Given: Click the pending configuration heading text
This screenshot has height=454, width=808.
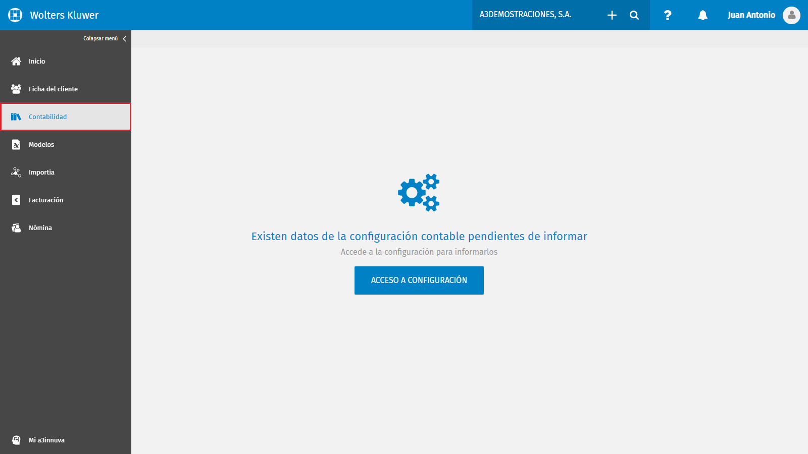Looking at the screenshot, I should coord(419,236).
